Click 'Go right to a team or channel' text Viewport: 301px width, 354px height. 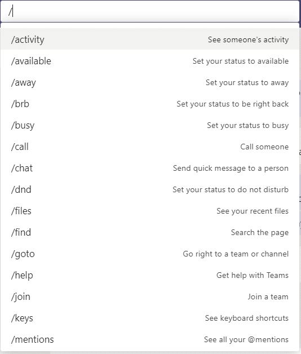click(x=236, y=254)
